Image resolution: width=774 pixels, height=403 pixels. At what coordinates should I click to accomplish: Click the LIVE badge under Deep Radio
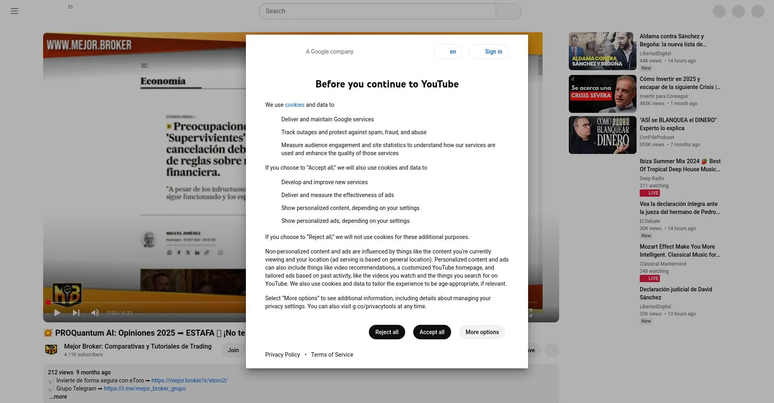click(x=650, y=193)
